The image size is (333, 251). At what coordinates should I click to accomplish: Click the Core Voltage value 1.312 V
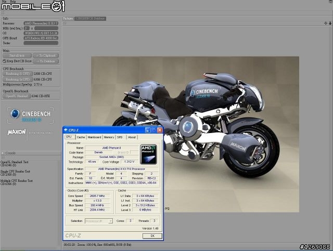click(x=130, y=162)
